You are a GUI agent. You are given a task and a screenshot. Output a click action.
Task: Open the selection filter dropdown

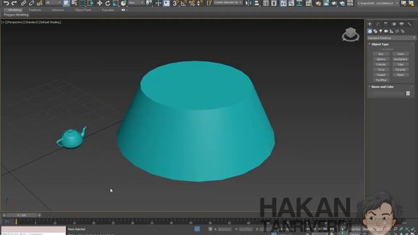coord(54,3)
